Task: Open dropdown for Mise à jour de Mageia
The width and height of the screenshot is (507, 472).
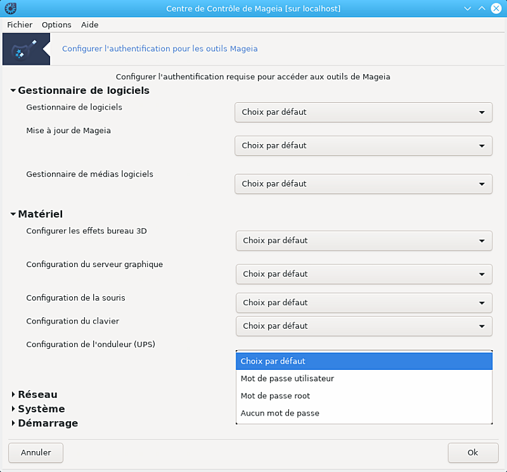Action: pyautogui.click(x=363, y=146)
